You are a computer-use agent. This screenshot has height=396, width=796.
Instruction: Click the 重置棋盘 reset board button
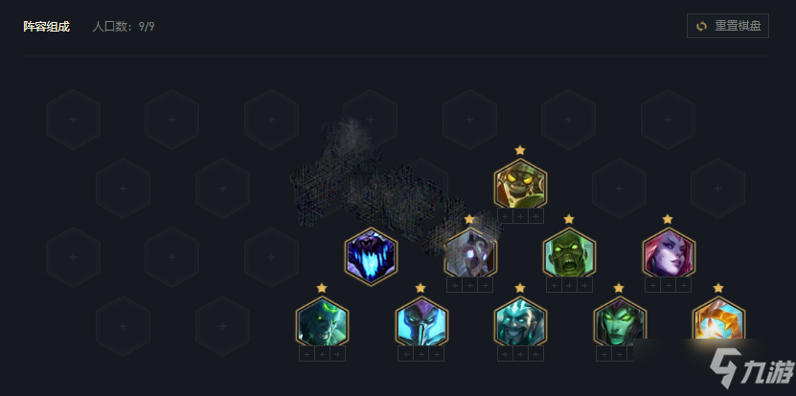(x=727, y=26)
